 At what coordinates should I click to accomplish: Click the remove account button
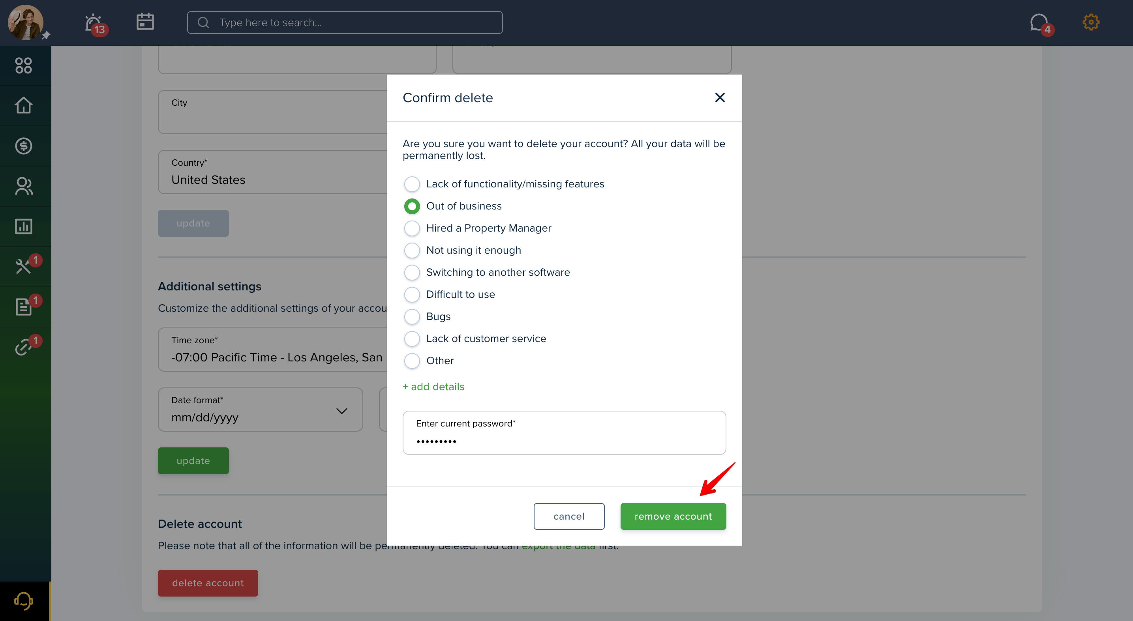pos(673,516)
